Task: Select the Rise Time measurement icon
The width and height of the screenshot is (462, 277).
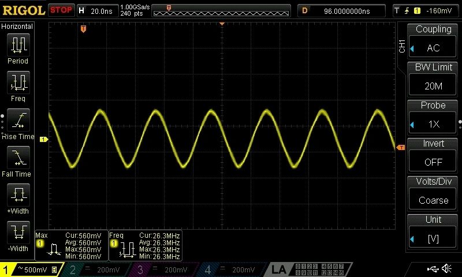Action: [18, 120]
